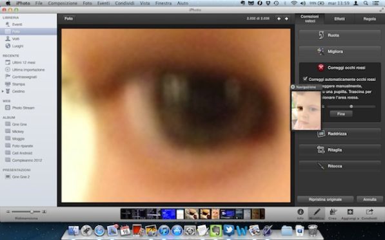Open the Foto menu

tap(87, 3)
